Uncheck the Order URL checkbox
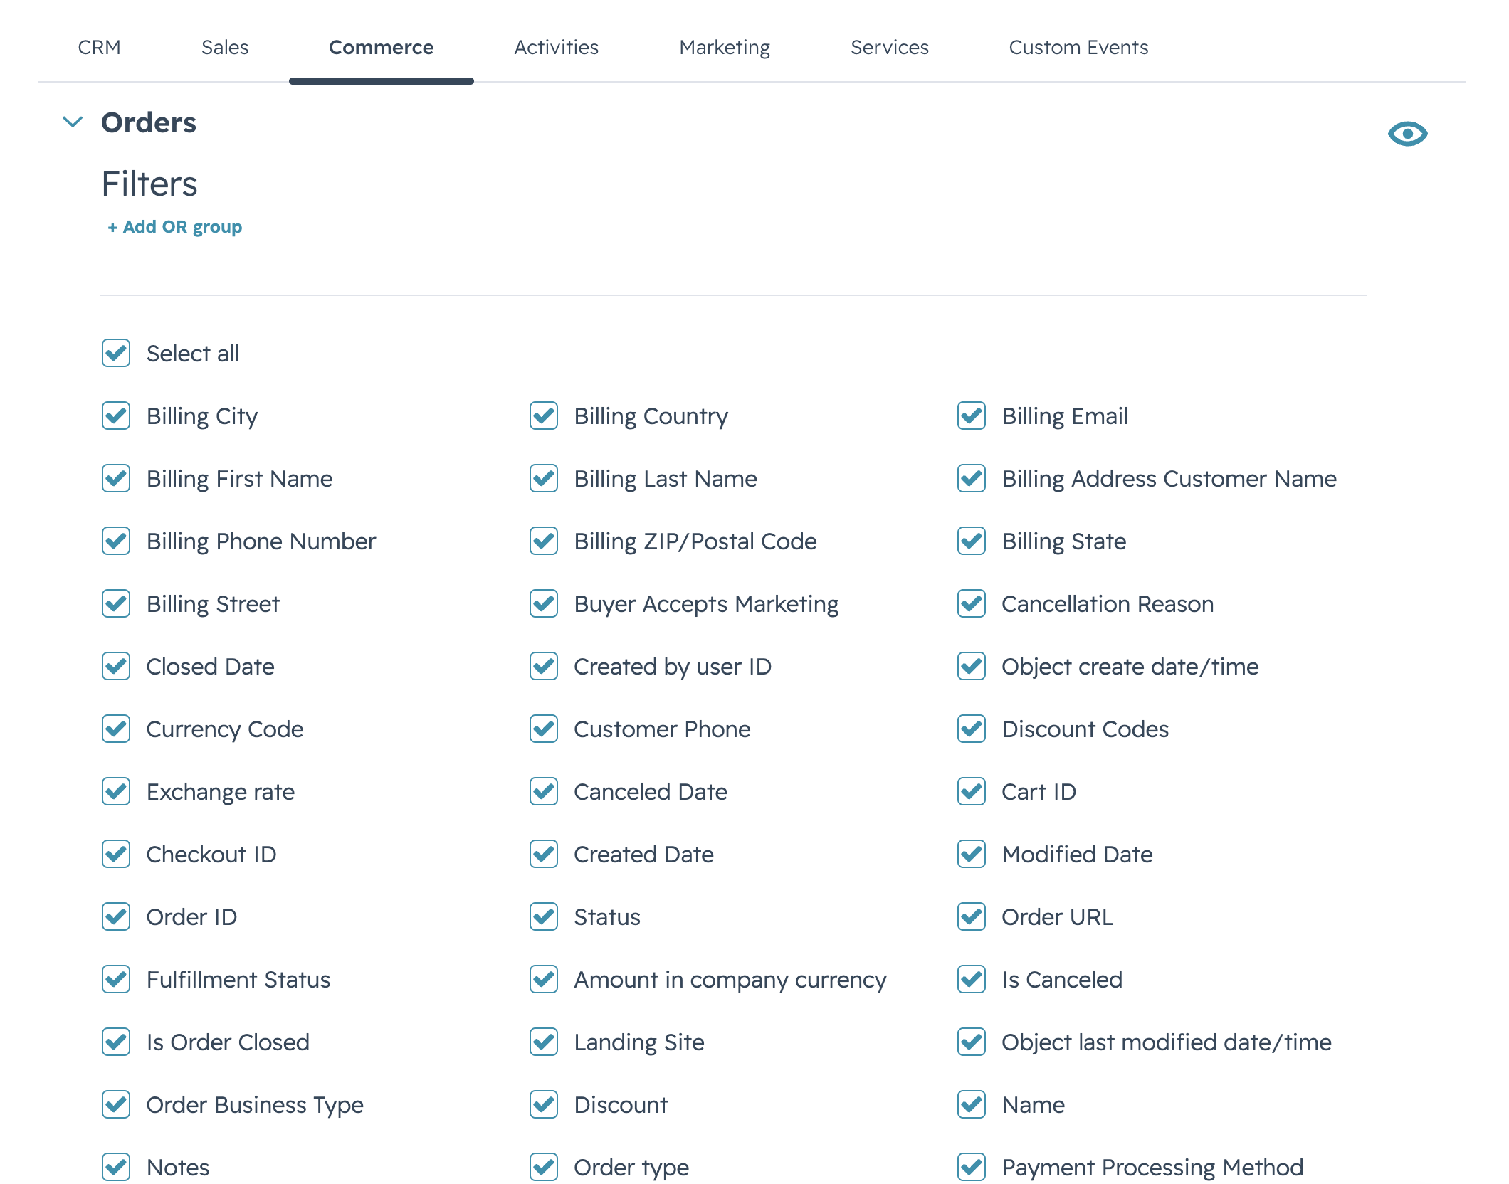Viewport: 1509px width, 1184px height. [972, 916]
